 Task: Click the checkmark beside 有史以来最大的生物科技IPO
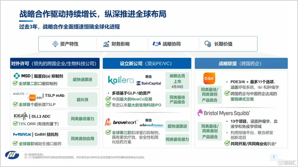(108, 105)
